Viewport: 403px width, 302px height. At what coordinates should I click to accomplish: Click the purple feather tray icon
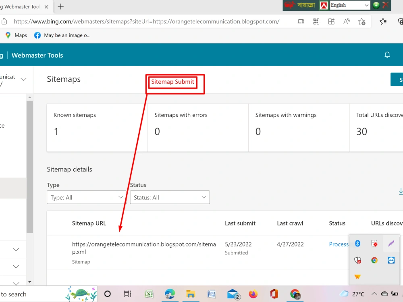(x=391, y=243)
